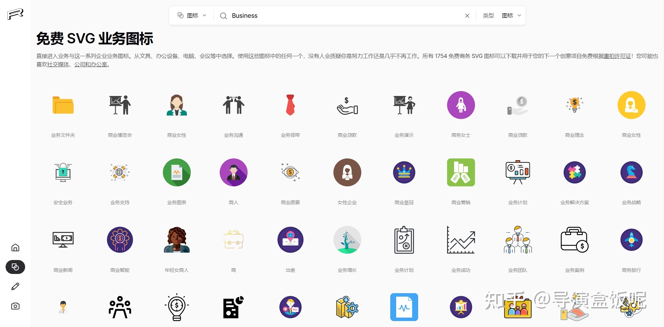Open the 业务案例 briefcase dollar icon
Image resolution: width=664 pixels, height=327 pixels.
(x=575, y=240)
